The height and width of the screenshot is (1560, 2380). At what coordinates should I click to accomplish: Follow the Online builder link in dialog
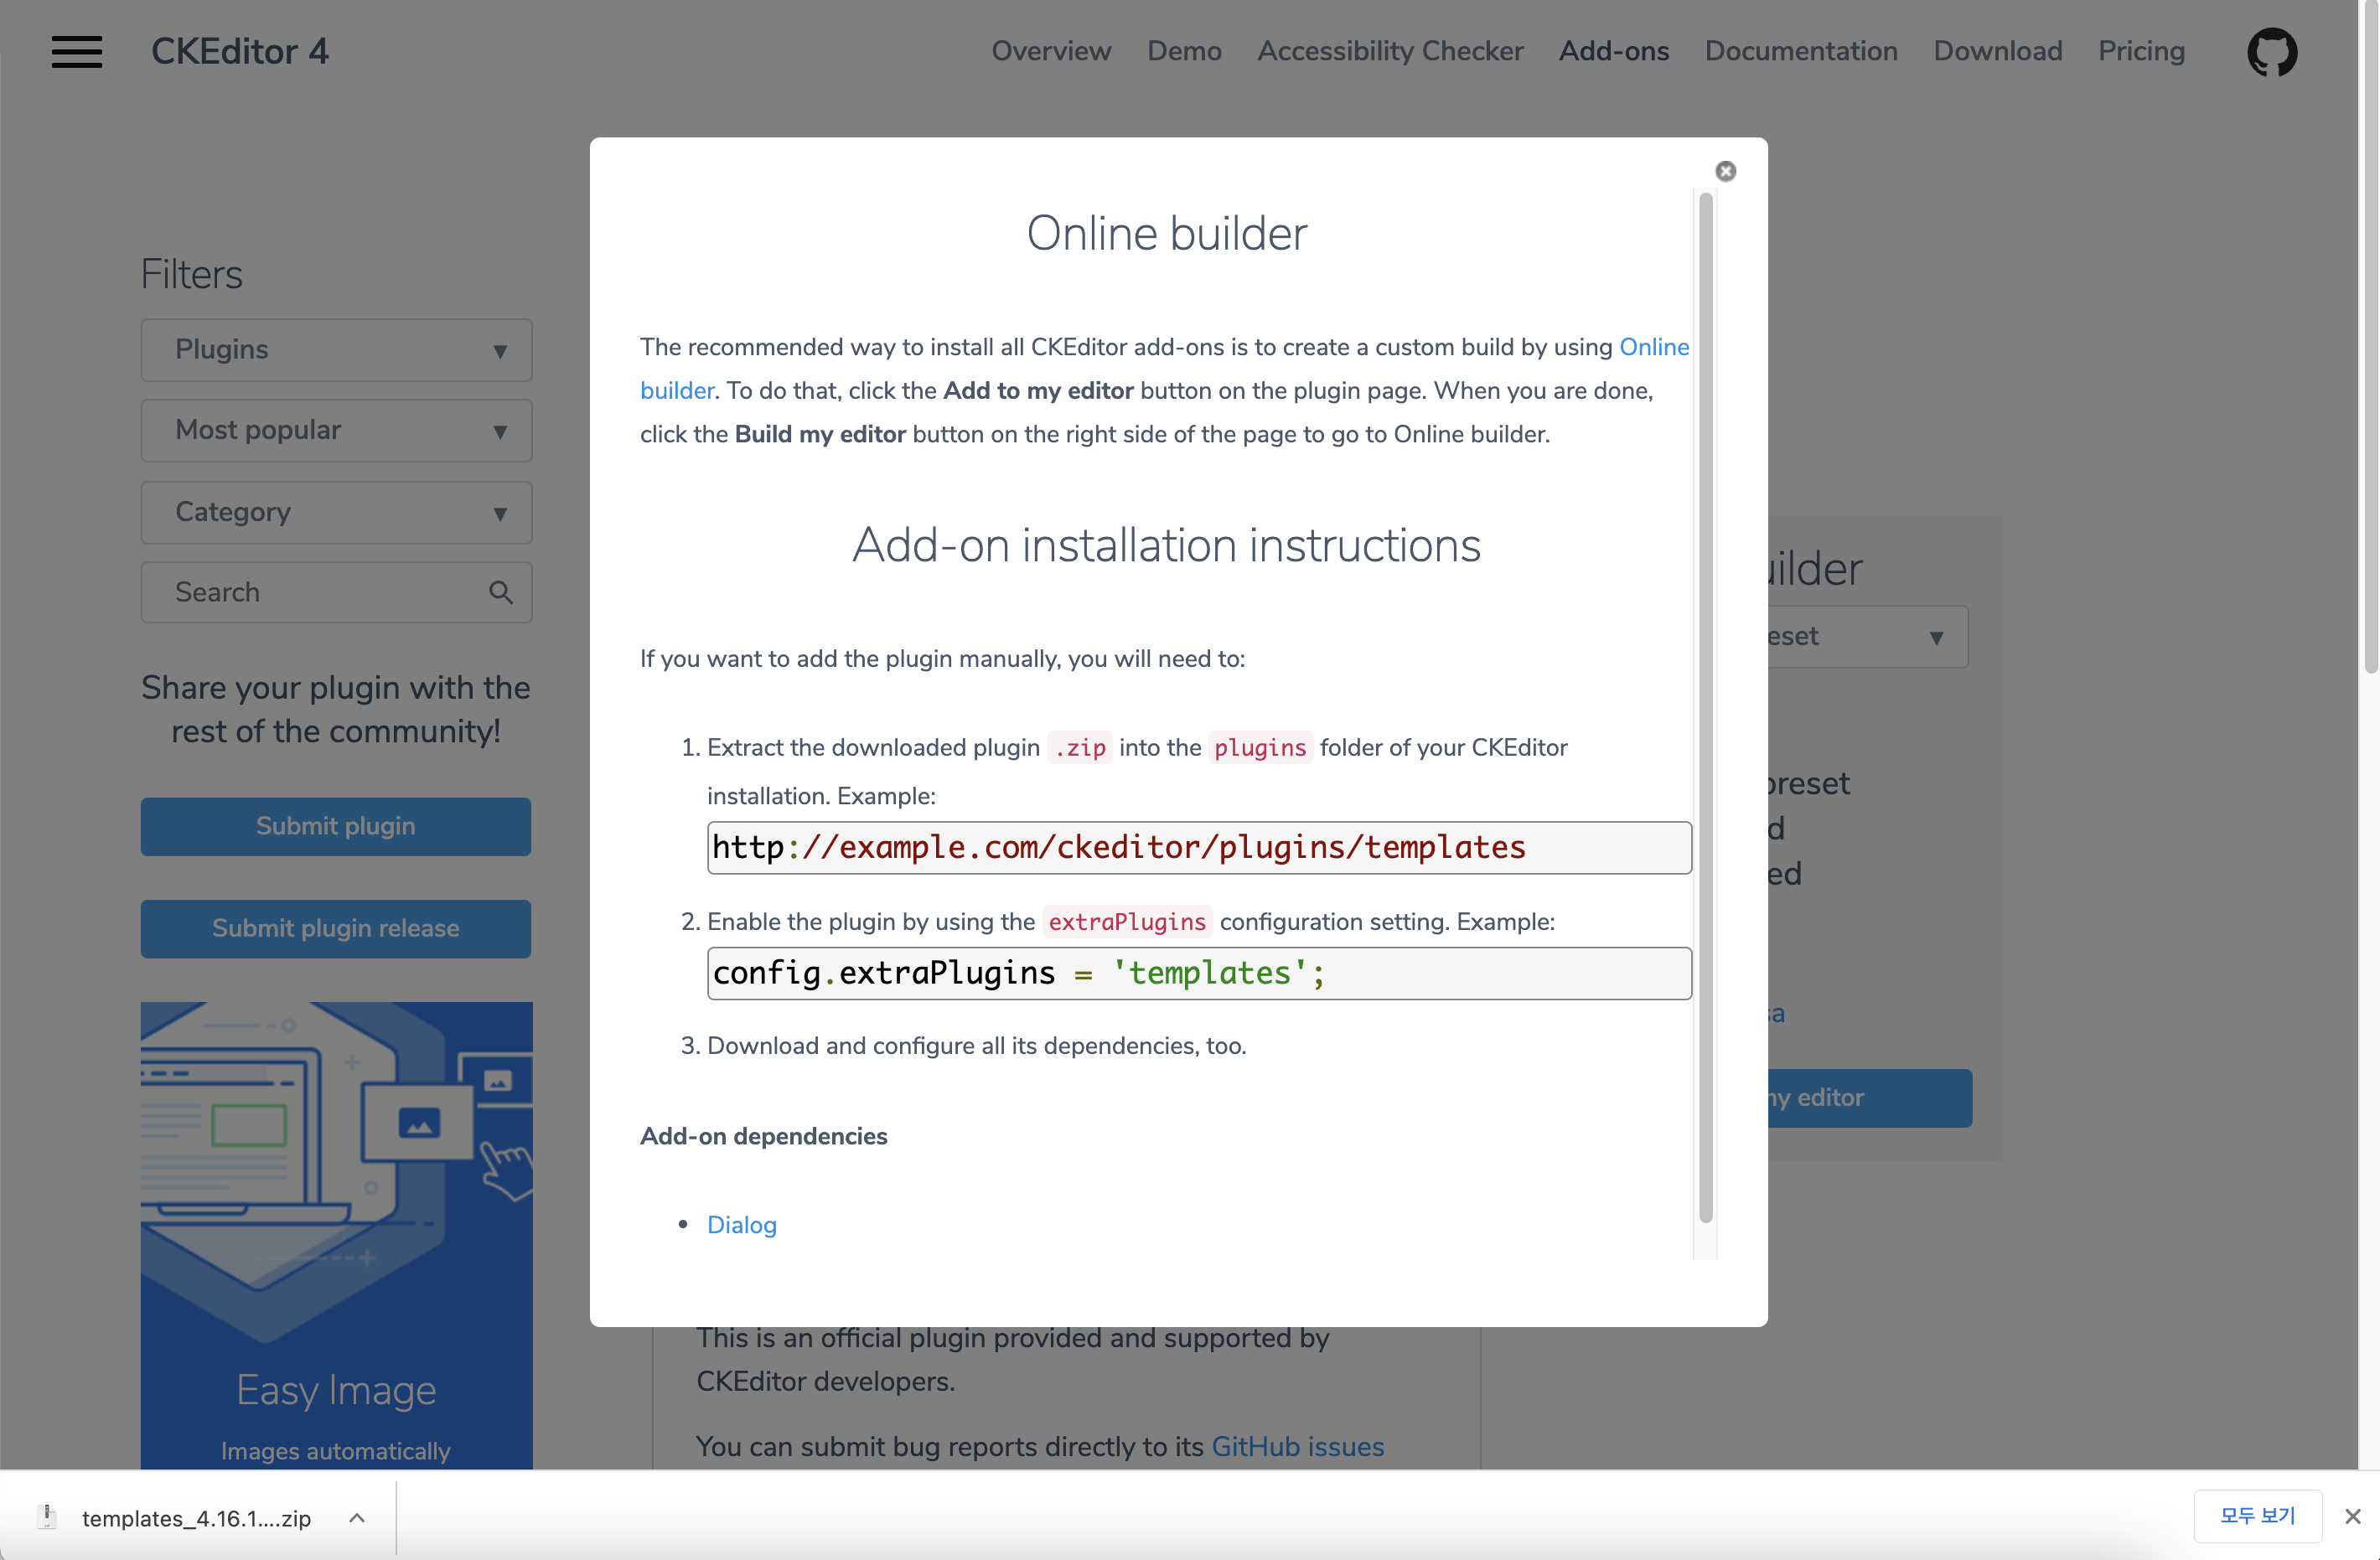tap(1654, 347)
